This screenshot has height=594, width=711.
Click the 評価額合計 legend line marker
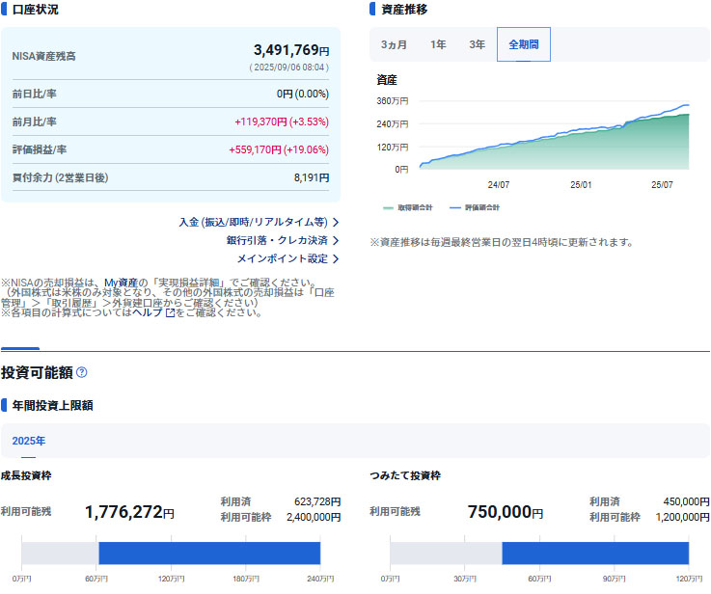[x=455, y=207]
